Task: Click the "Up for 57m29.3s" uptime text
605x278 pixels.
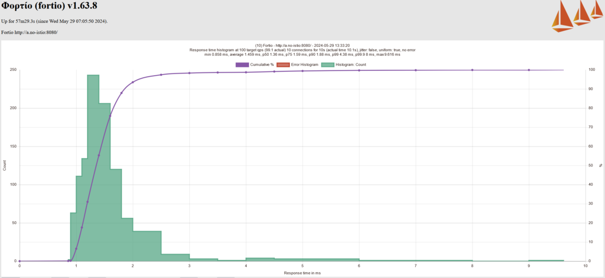Action: point(54,21)
